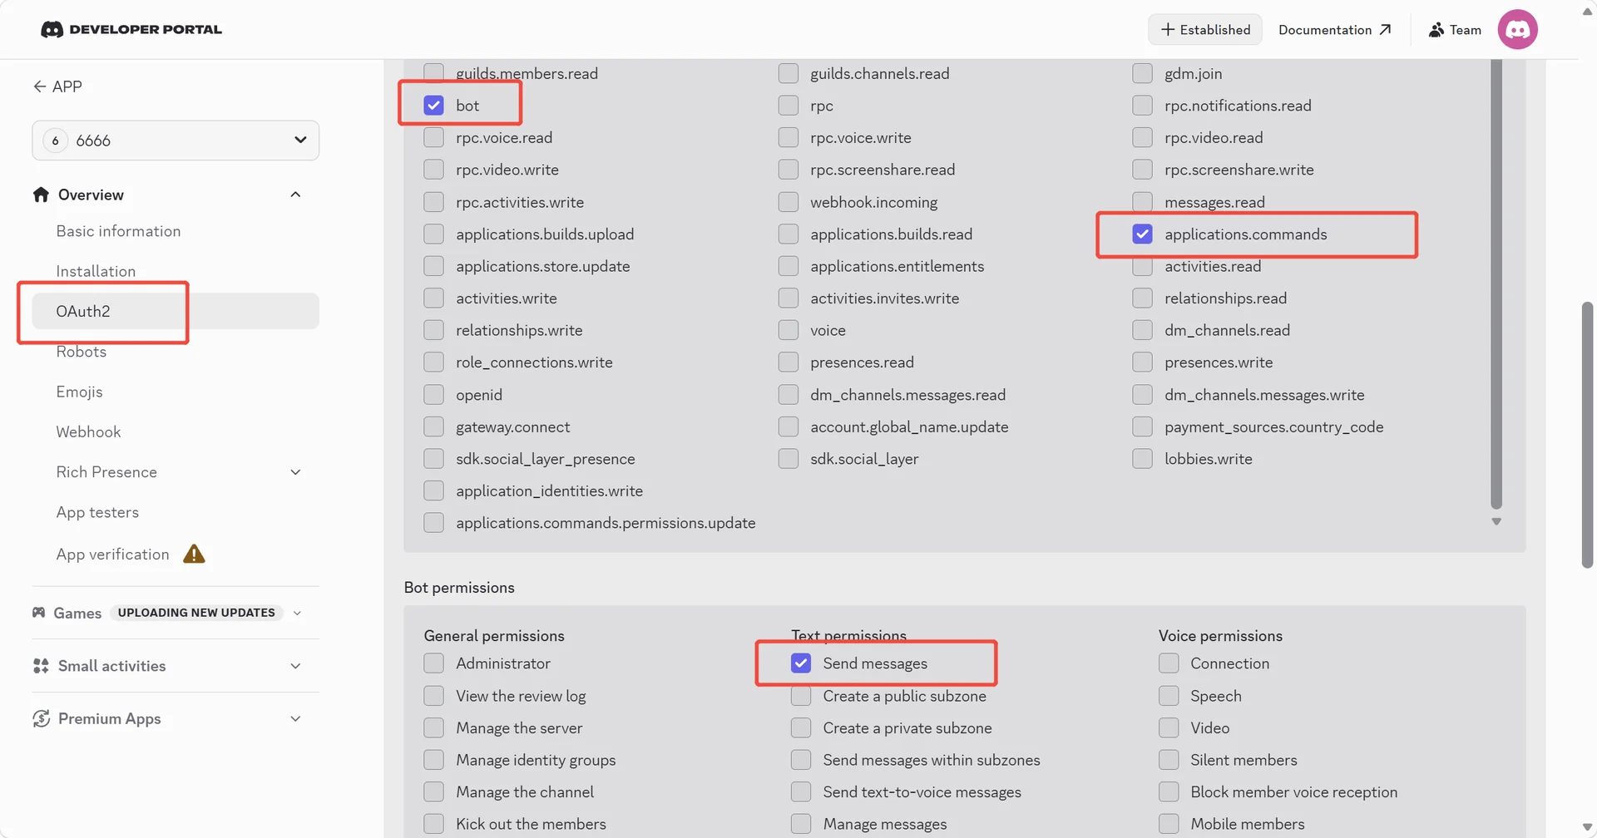
Task: Click the Discord logo in header
Action: click(x=52, y=30)
